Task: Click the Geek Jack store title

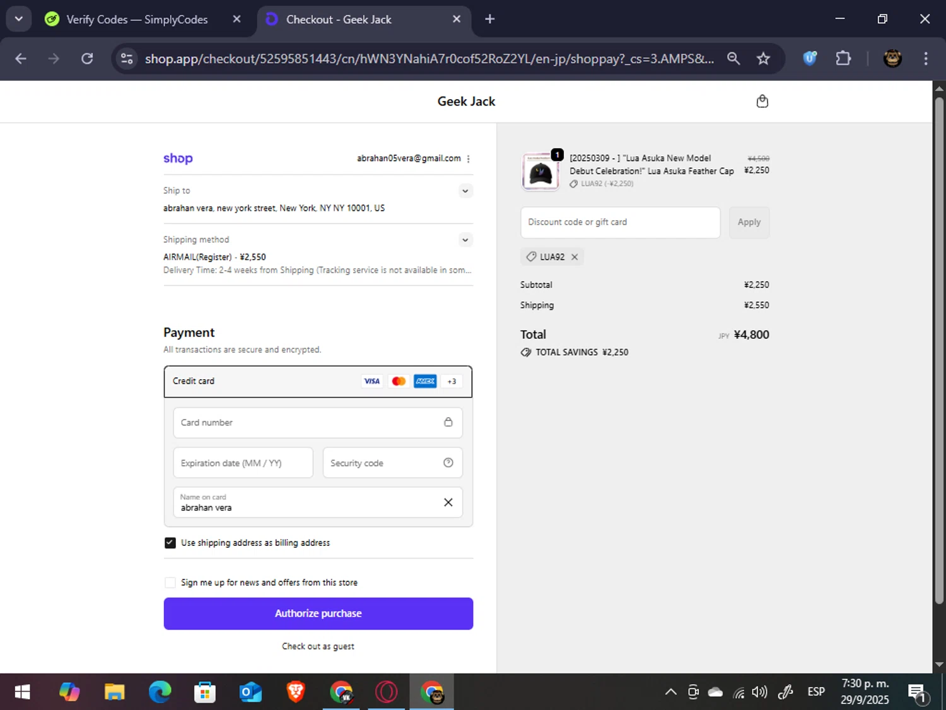Action: 467,102
